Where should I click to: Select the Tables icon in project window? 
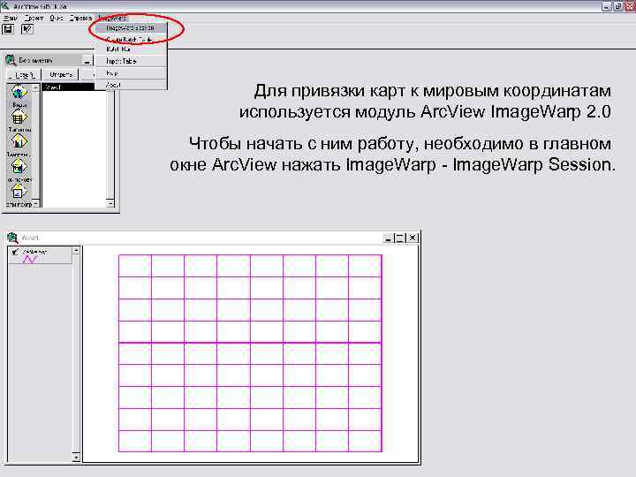(x=19, y=117)
